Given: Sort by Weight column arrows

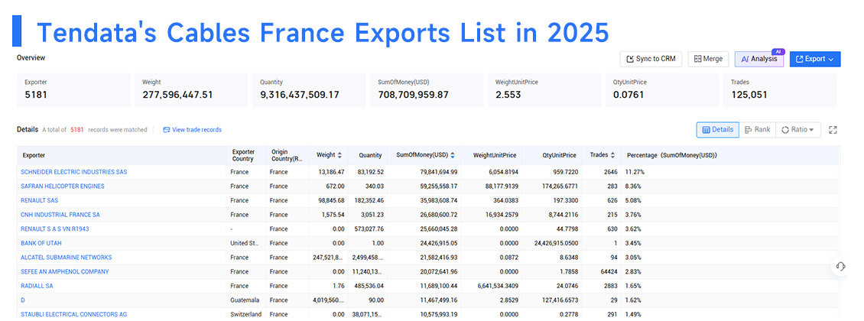Looking at the screenshot, I should pos(339,155).
